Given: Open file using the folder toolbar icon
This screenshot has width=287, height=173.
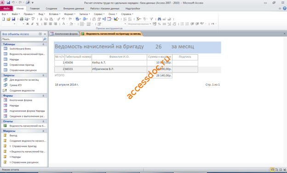Looking at the screenshot, I should click(x=8, y=19).
